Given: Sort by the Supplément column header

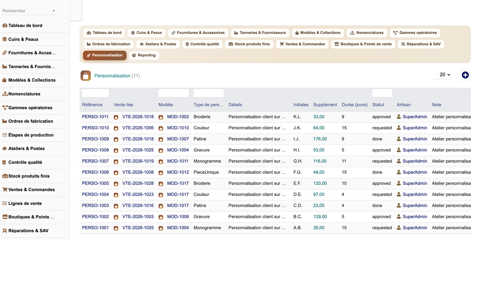Looking at the screenshot, I should (x=325, y=105).
